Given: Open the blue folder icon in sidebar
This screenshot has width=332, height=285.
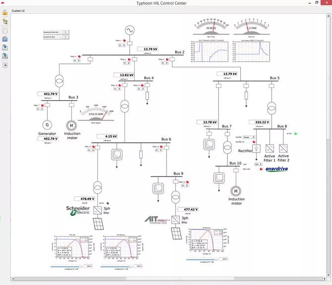Looking at the screenshot, I should 5,39.
